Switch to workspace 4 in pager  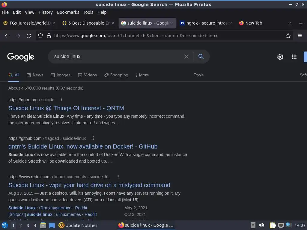35,226
